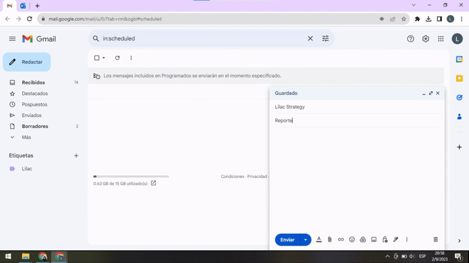Open the help question mark icon

click(410, 39)
